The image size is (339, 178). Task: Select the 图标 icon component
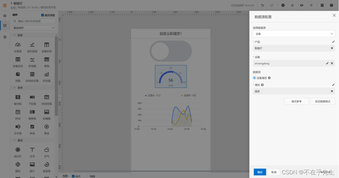point(18,167)
